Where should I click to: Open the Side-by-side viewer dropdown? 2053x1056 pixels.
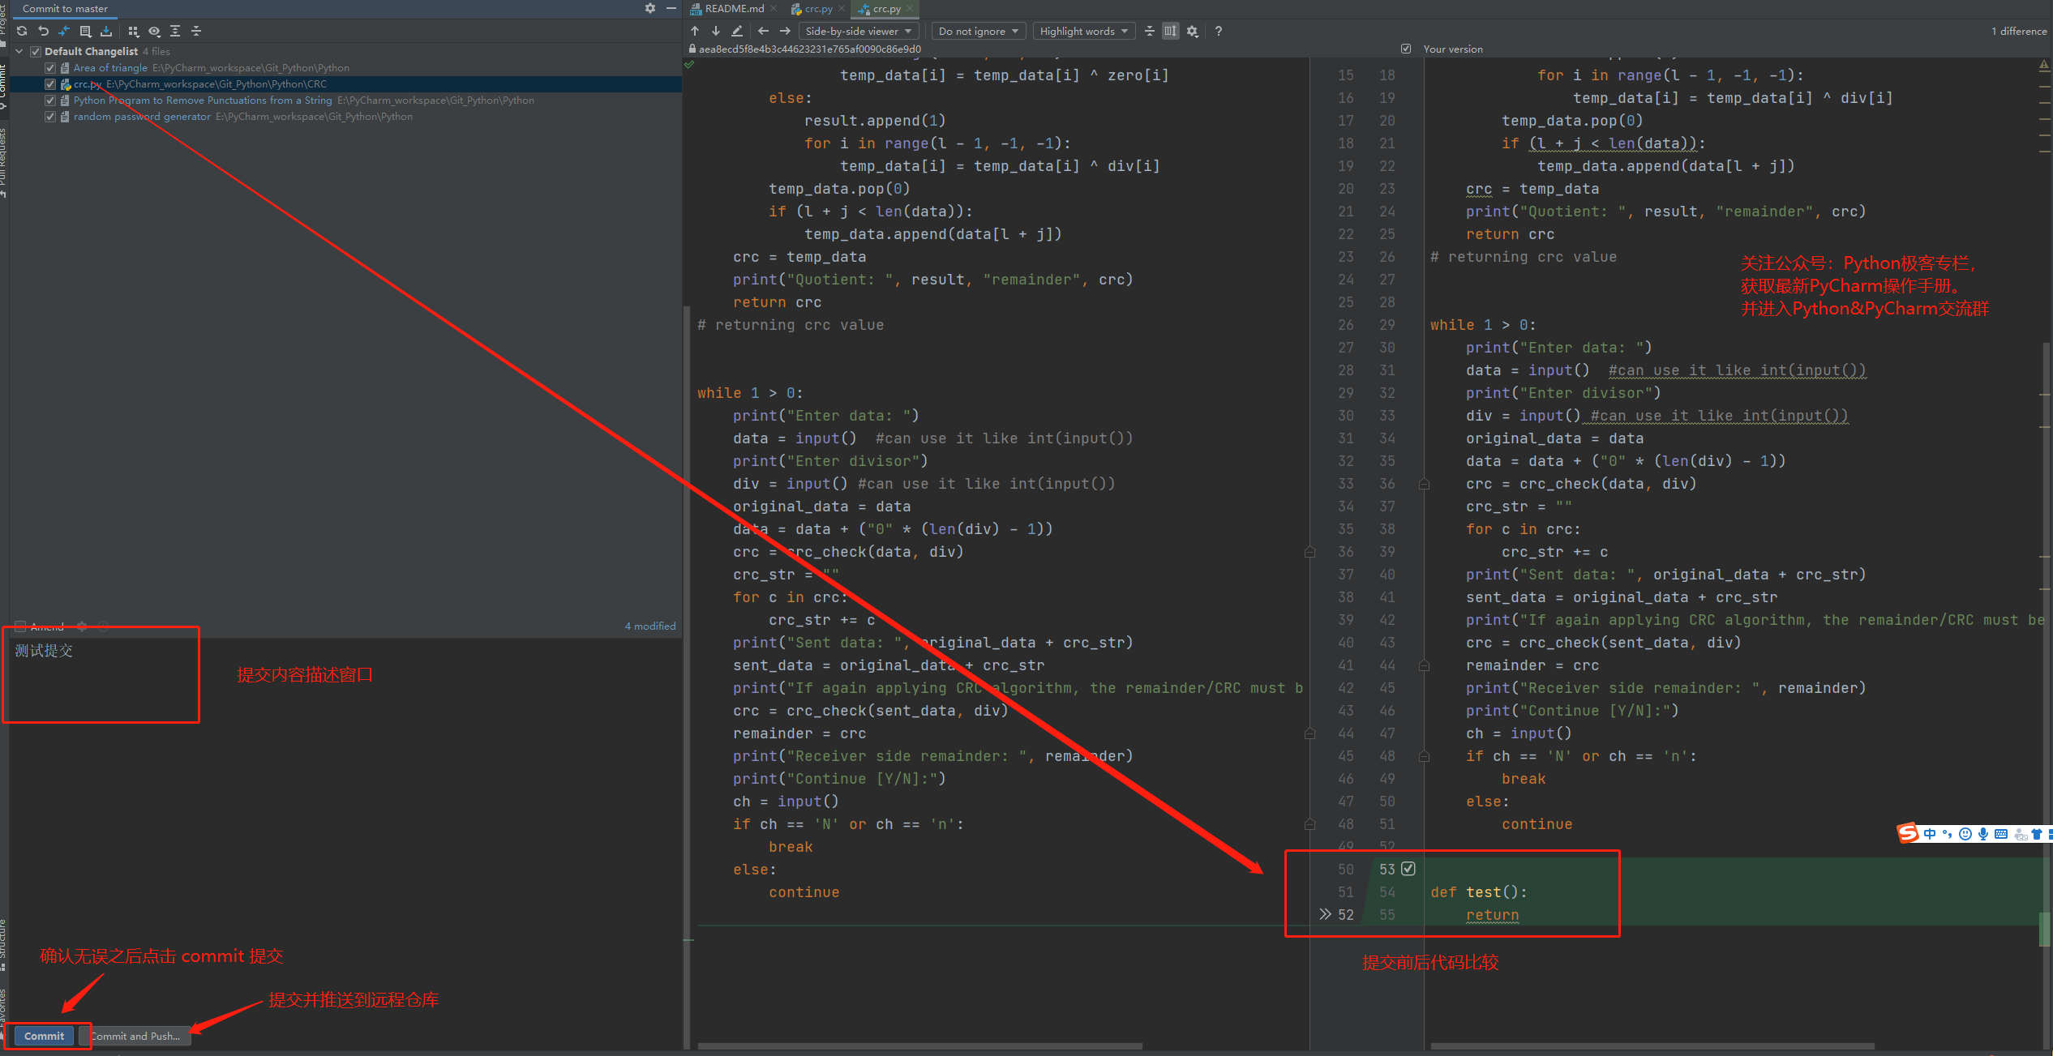858,31
